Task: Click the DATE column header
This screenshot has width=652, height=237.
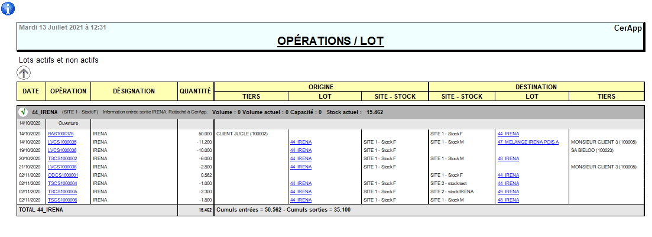Action: point(31,92)
